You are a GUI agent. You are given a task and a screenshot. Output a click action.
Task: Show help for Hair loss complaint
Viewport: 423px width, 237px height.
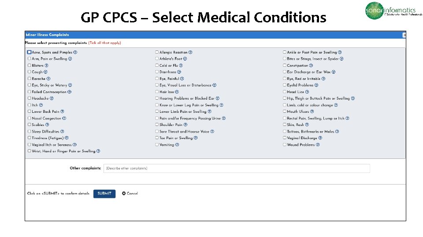[x=177, y=92]
